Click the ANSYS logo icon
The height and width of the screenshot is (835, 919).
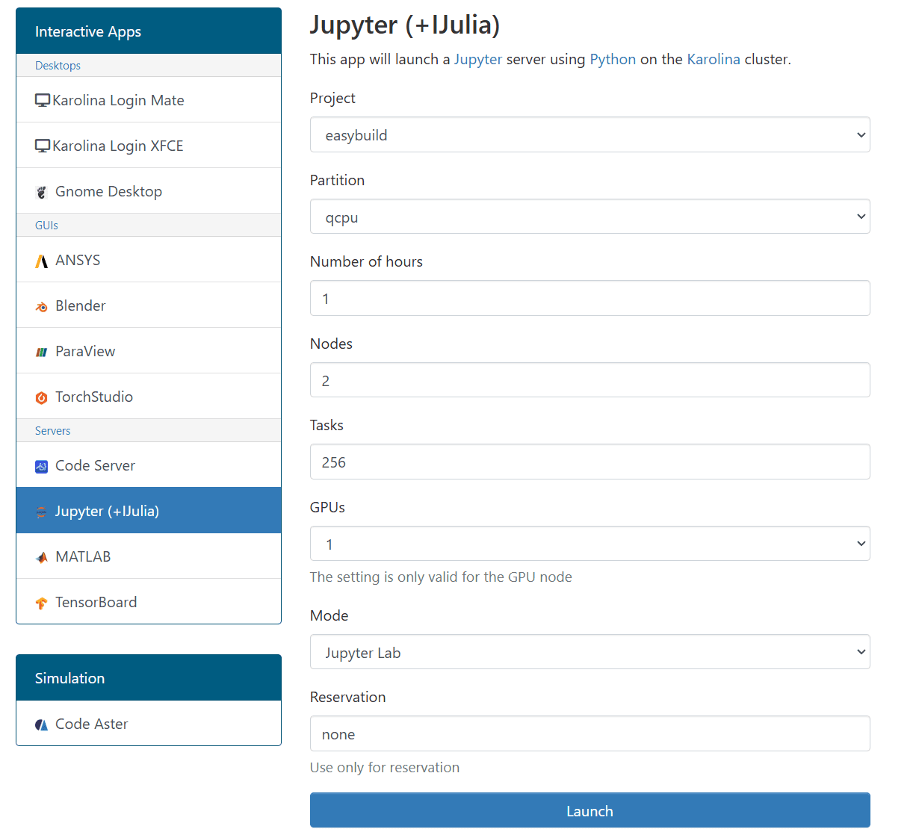[x=42, y=261]
